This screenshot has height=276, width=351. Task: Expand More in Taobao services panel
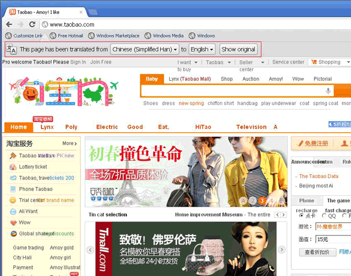[70, 143]
